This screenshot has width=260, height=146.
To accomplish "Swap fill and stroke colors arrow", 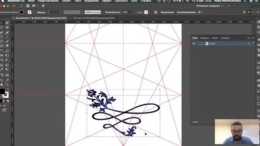I will click(x=8, y=89).
